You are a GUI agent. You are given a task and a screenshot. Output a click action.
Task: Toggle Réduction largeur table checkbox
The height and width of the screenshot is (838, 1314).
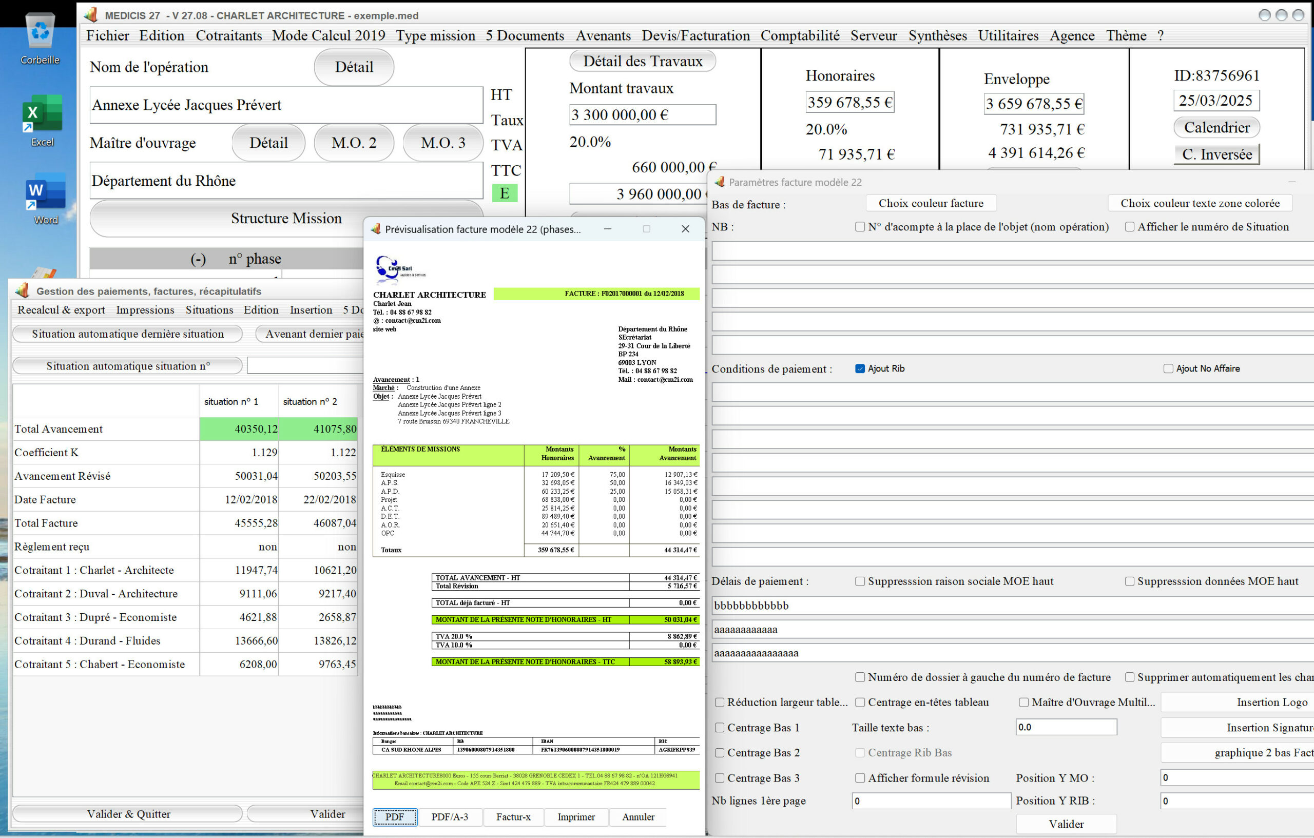(x=720, y=702)
